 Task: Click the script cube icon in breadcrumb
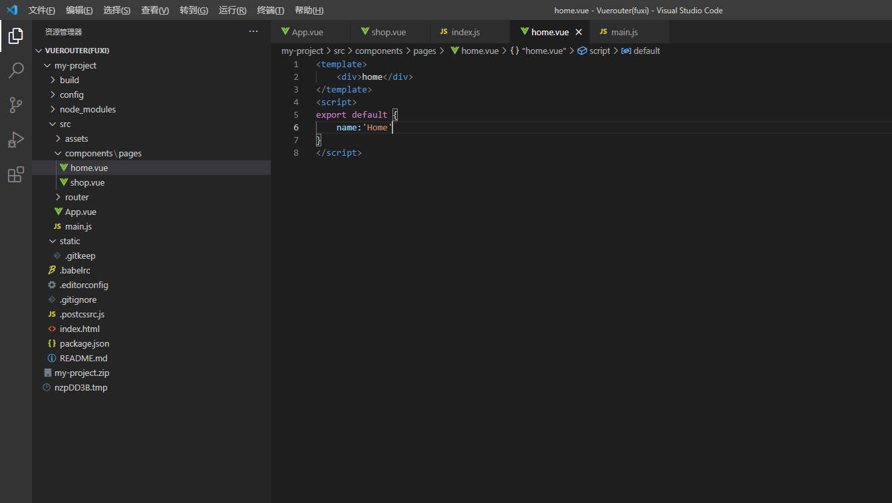pyautogui.click(x=582, y=51)
